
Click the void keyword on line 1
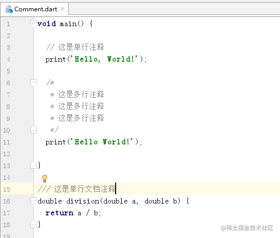[47, 24]
